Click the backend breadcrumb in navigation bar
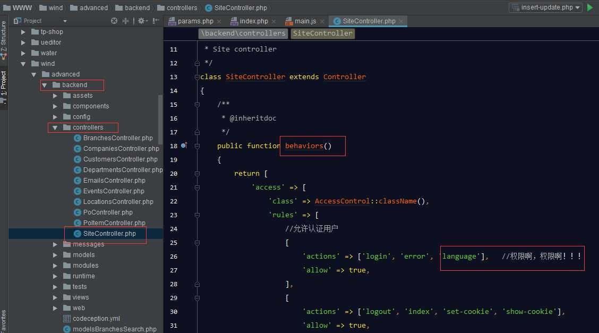The image size is (599, 333). 133,7
